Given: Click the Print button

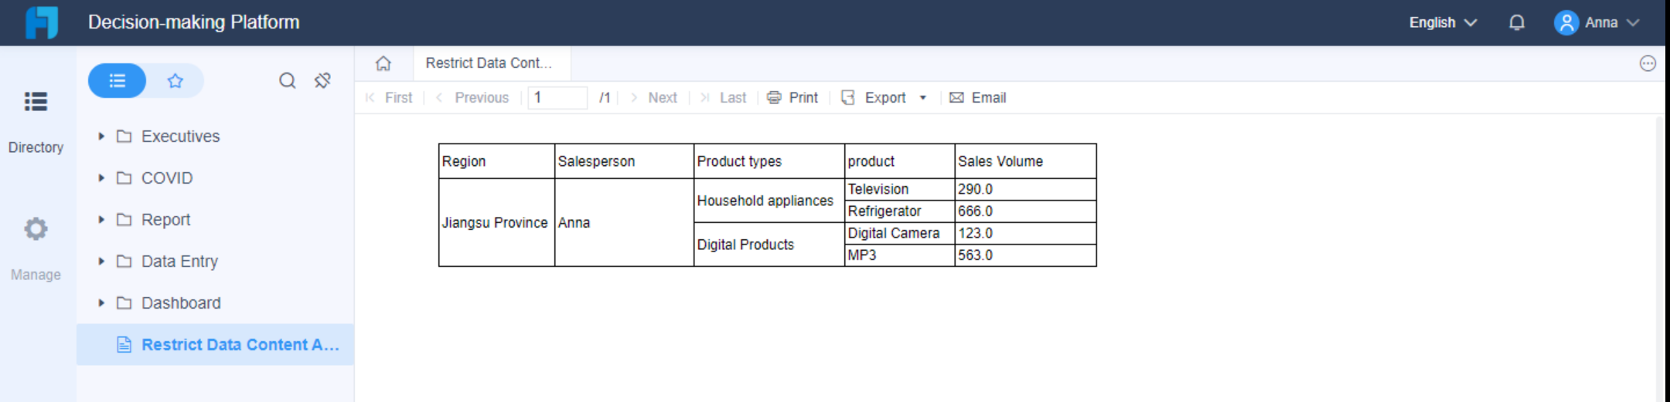Looking at the screenshot, I should 792,97.
